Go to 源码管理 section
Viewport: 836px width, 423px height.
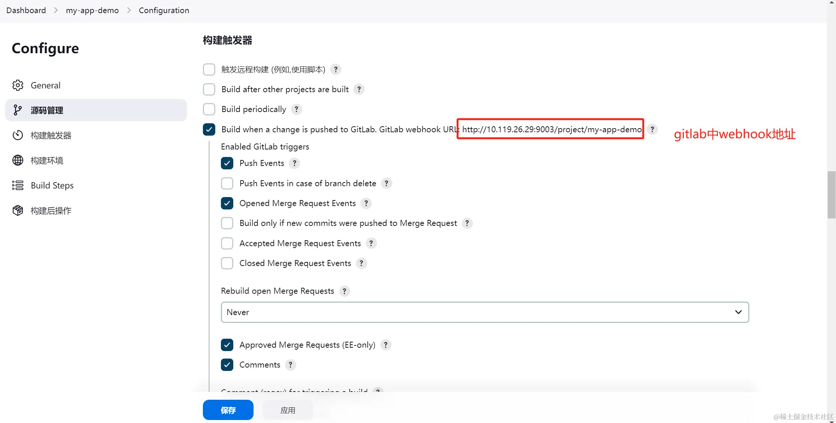point(96,110)
